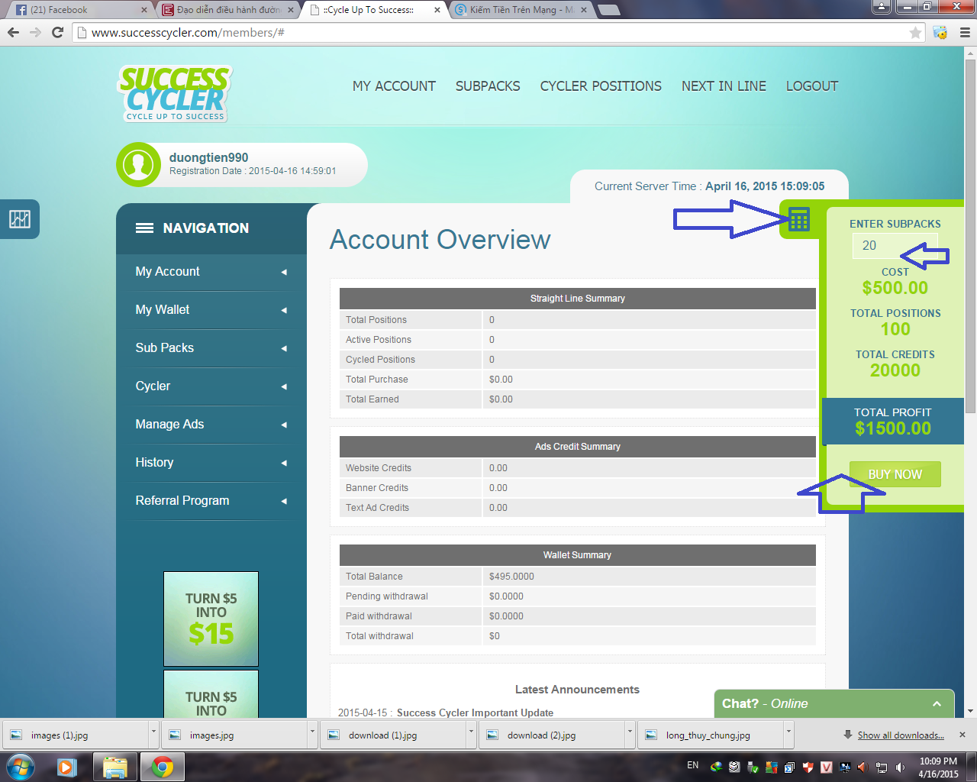Switch to the Kiếm Tiền Trên Mạng tab
The image size is (977, 782).
[521, 10]
